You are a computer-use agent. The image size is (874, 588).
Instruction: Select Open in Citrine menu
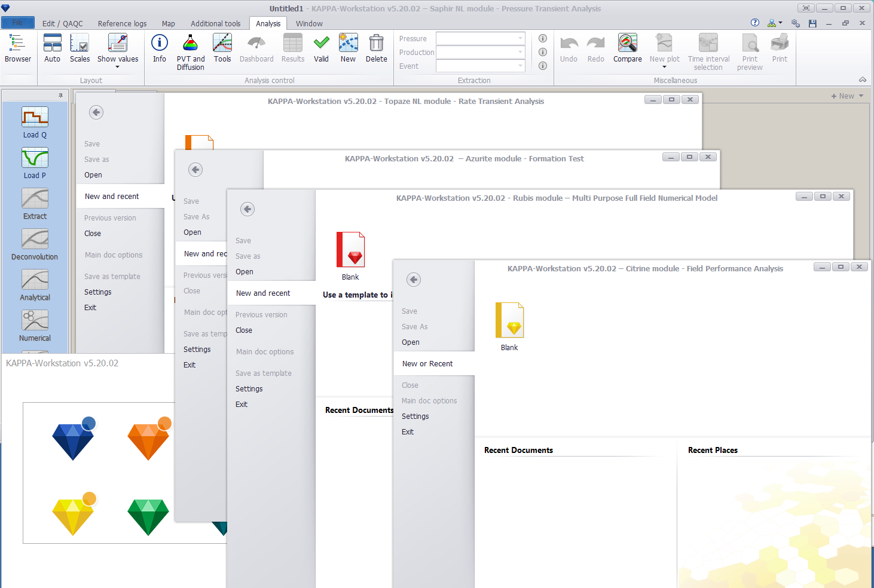tap(411, 342)
